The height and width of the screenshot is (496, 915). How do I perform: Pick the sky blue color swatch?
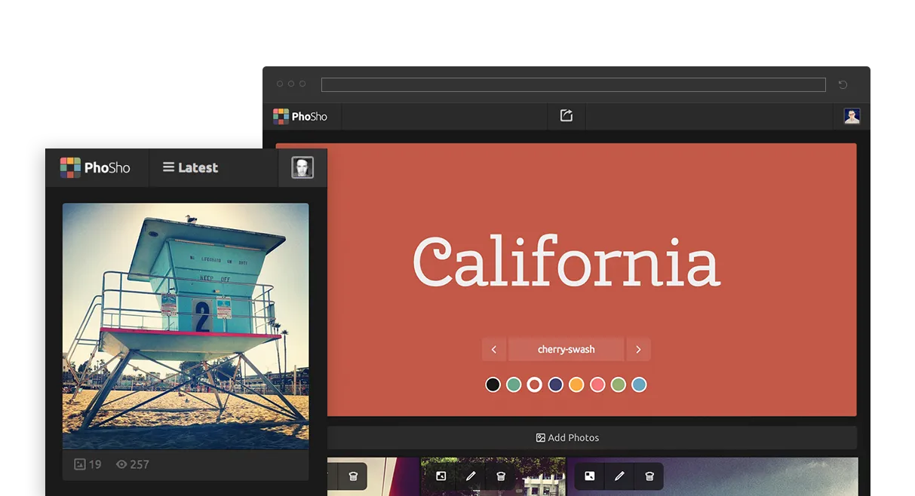639,384
